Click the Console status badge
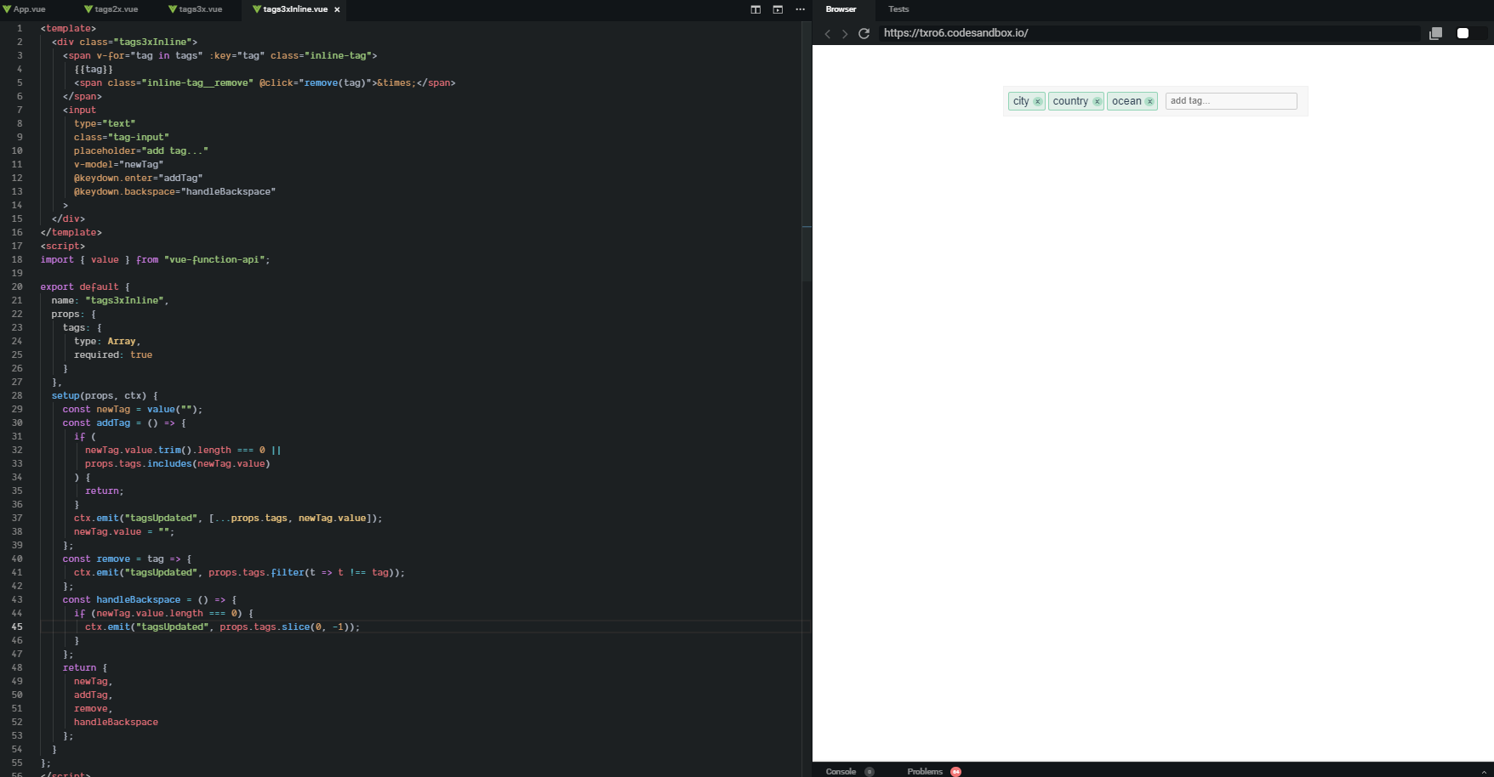 (870, 772)
